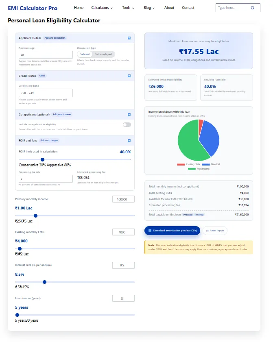273x342 pixels.
Task: Click the Interest rate number box
Action: [x=123, y=265]
